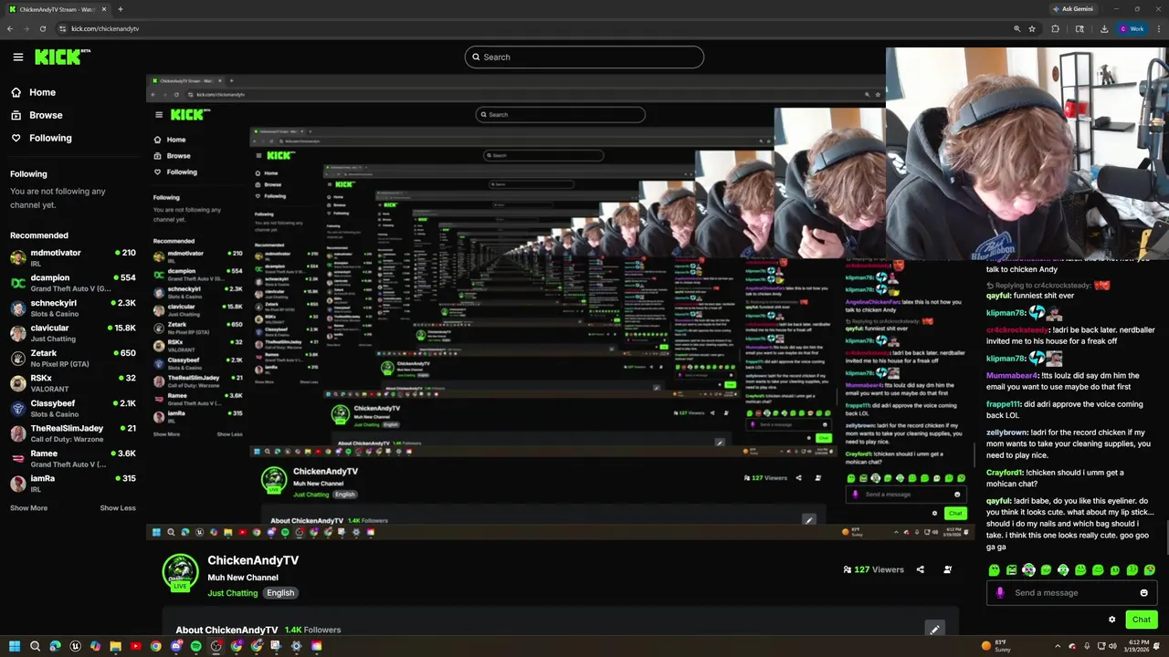Select Zetark in Recommended list
Screen dimensions: 1169x657
73,357
